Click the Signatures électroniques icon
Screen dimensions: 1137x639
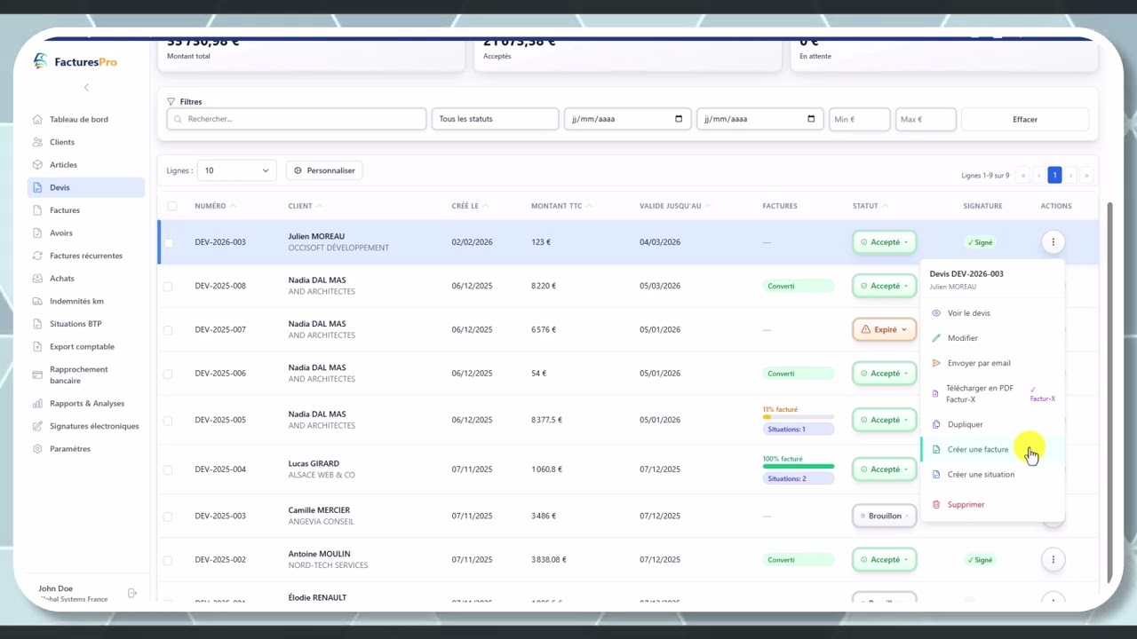37,426
